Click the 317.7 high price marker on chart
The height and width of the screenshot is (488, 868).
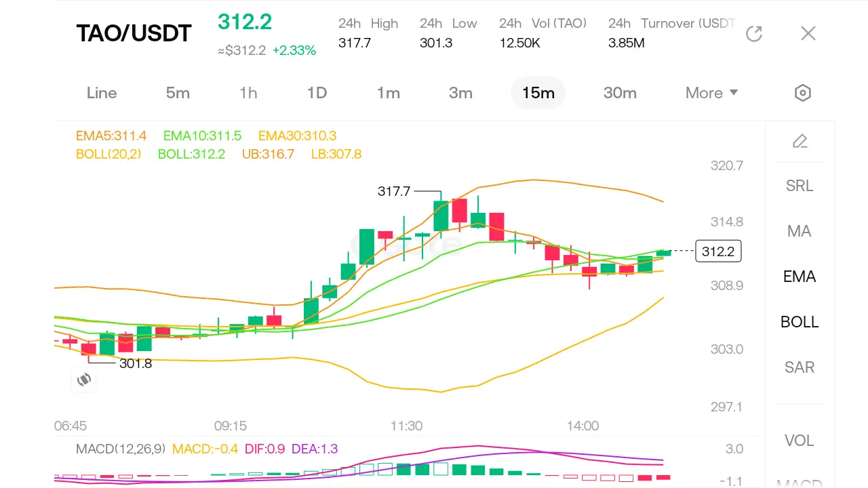pos(394,192)
